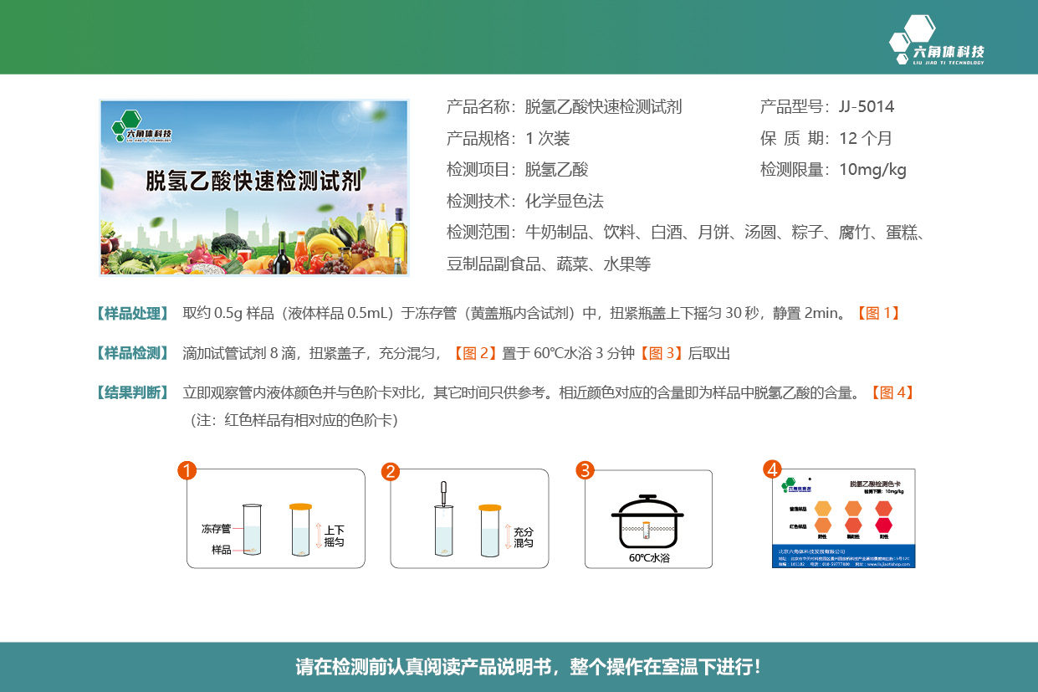
Task: Click the 保质期 value 12 个月
Action: 866,139
